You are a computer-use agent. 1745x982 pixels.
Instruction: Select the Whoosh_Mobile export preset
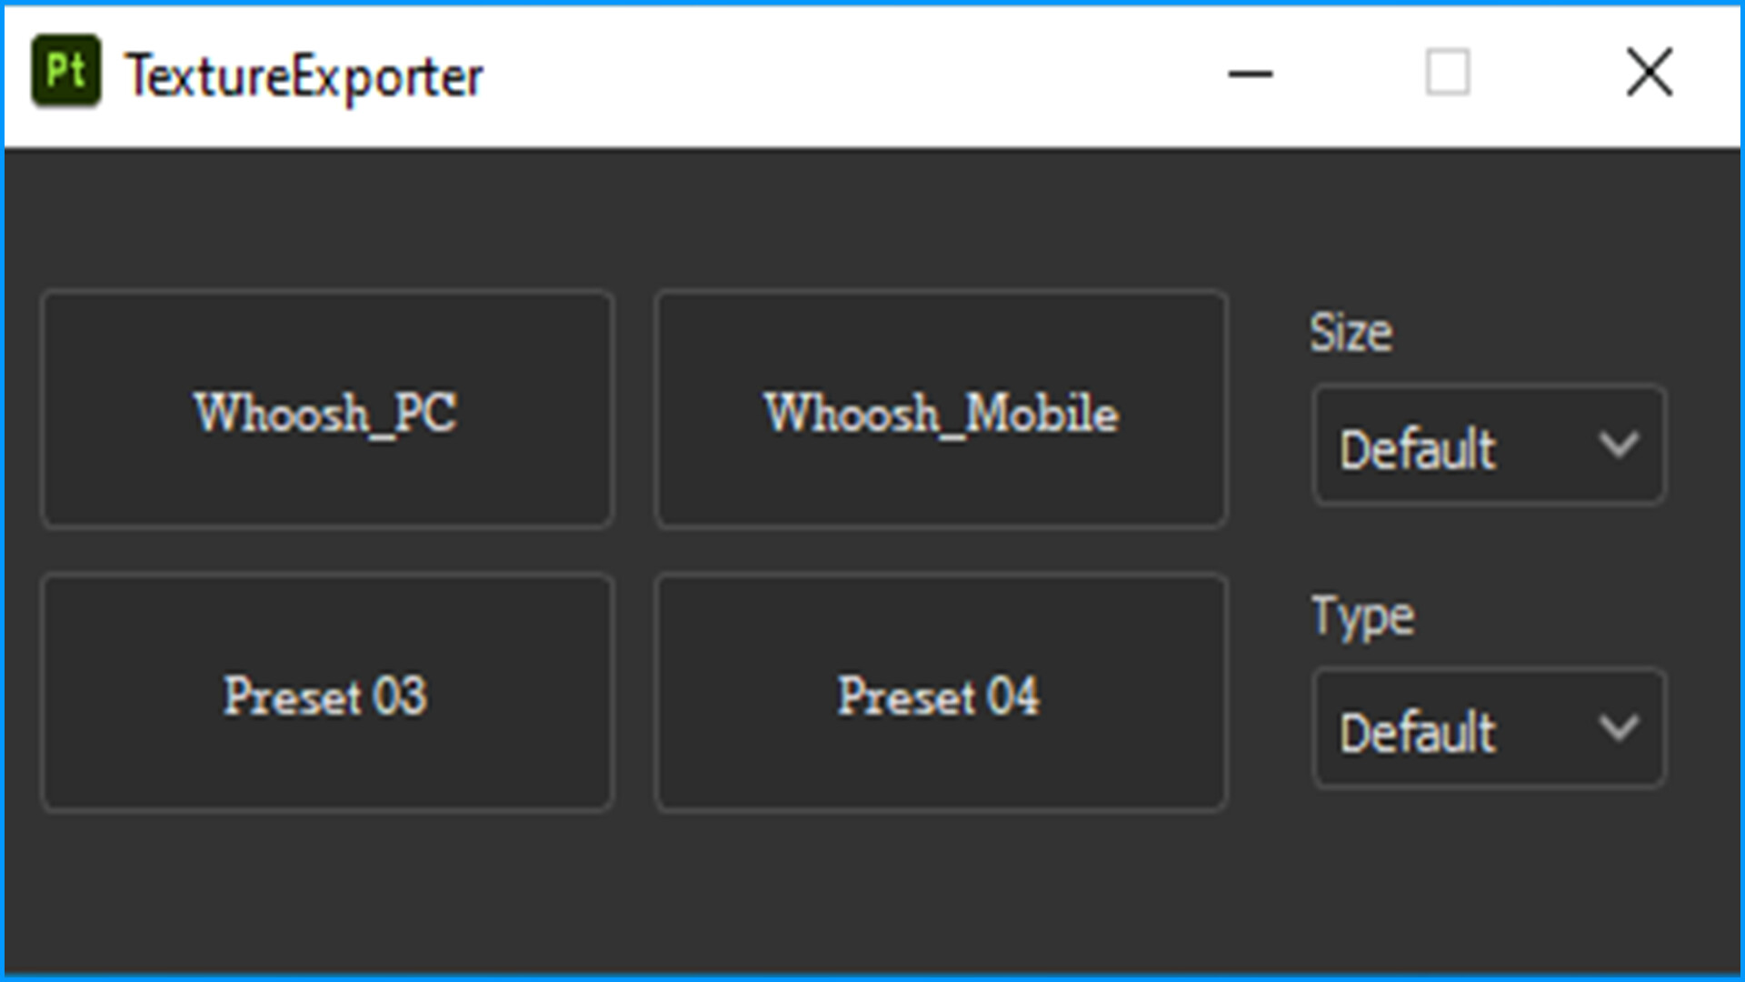point(942,409)
